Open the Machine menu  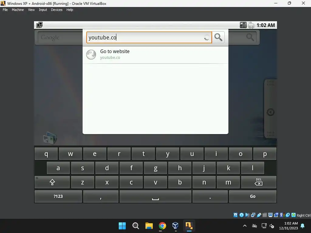tap(18, 10)
